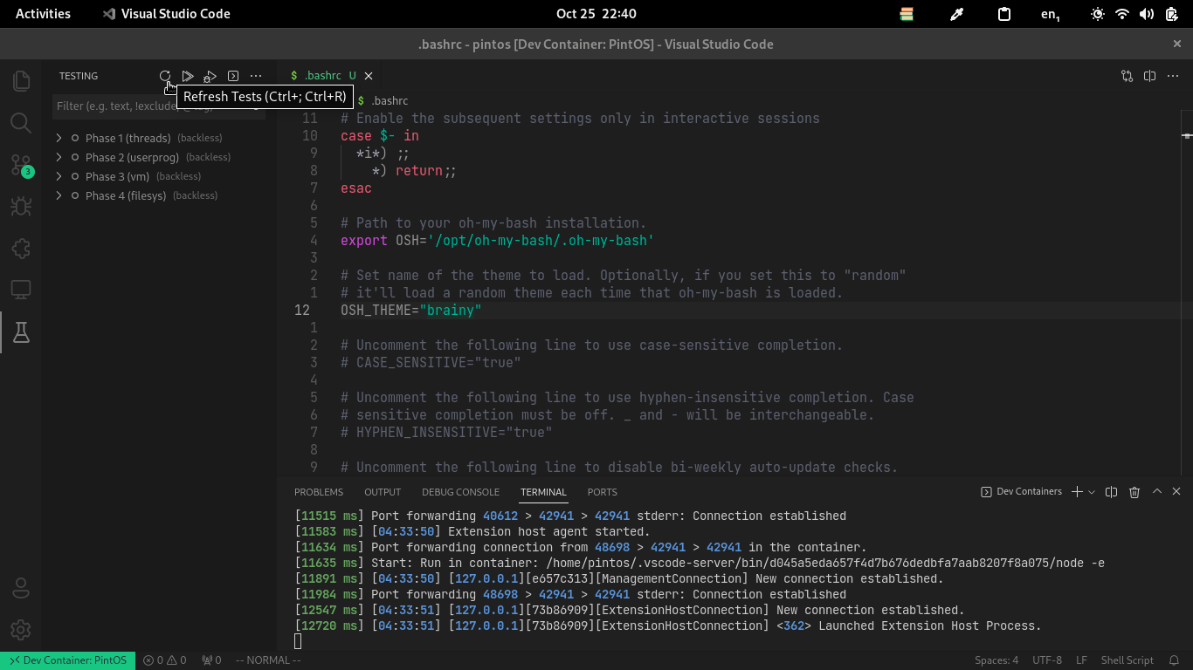Open the Explorer view in activity bar

point(21,81)
